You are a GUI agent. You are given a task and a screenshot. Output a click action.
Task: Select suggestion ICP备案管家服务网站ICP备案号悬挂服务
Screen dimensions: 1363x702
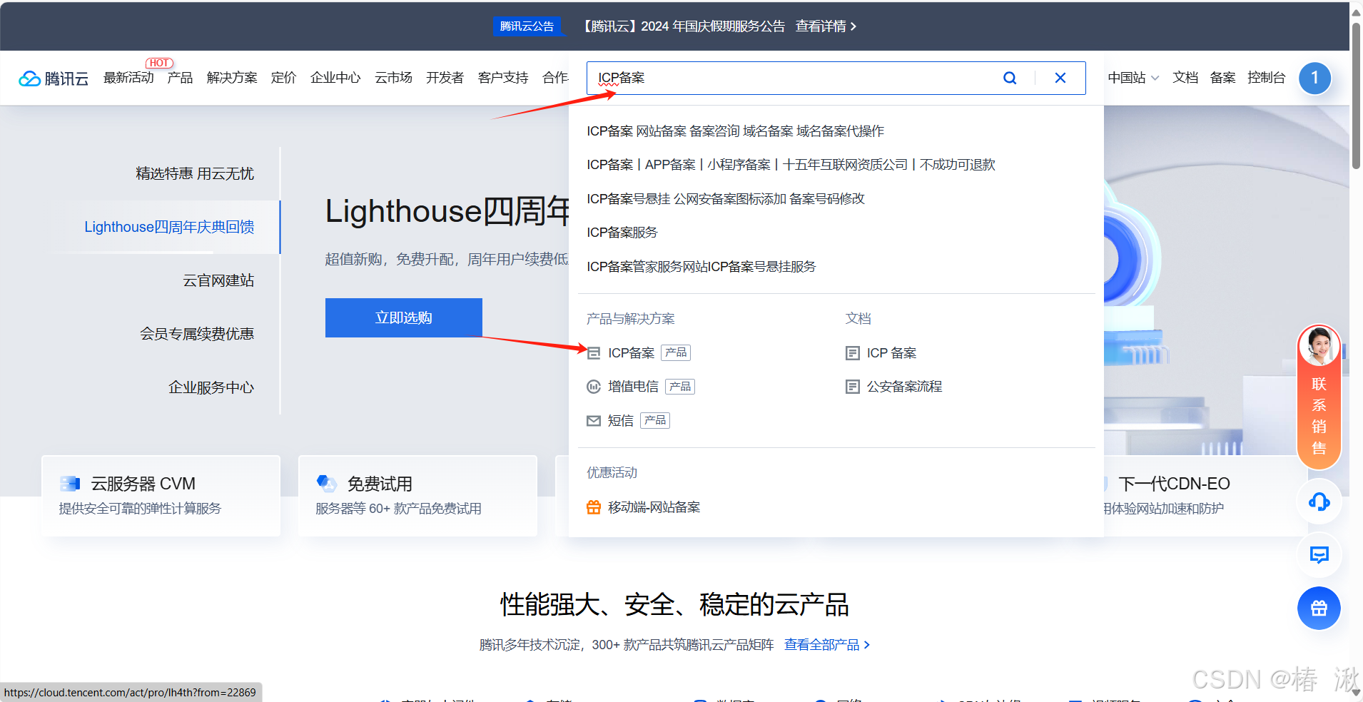tap(701, 267)
